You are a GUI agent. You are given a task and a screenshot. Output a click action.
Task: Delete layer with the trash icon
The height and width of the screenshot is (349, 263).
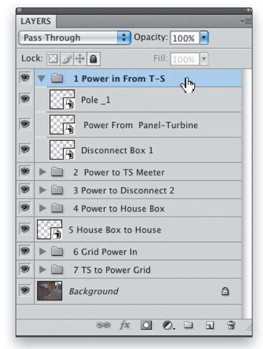click(231, 325)
